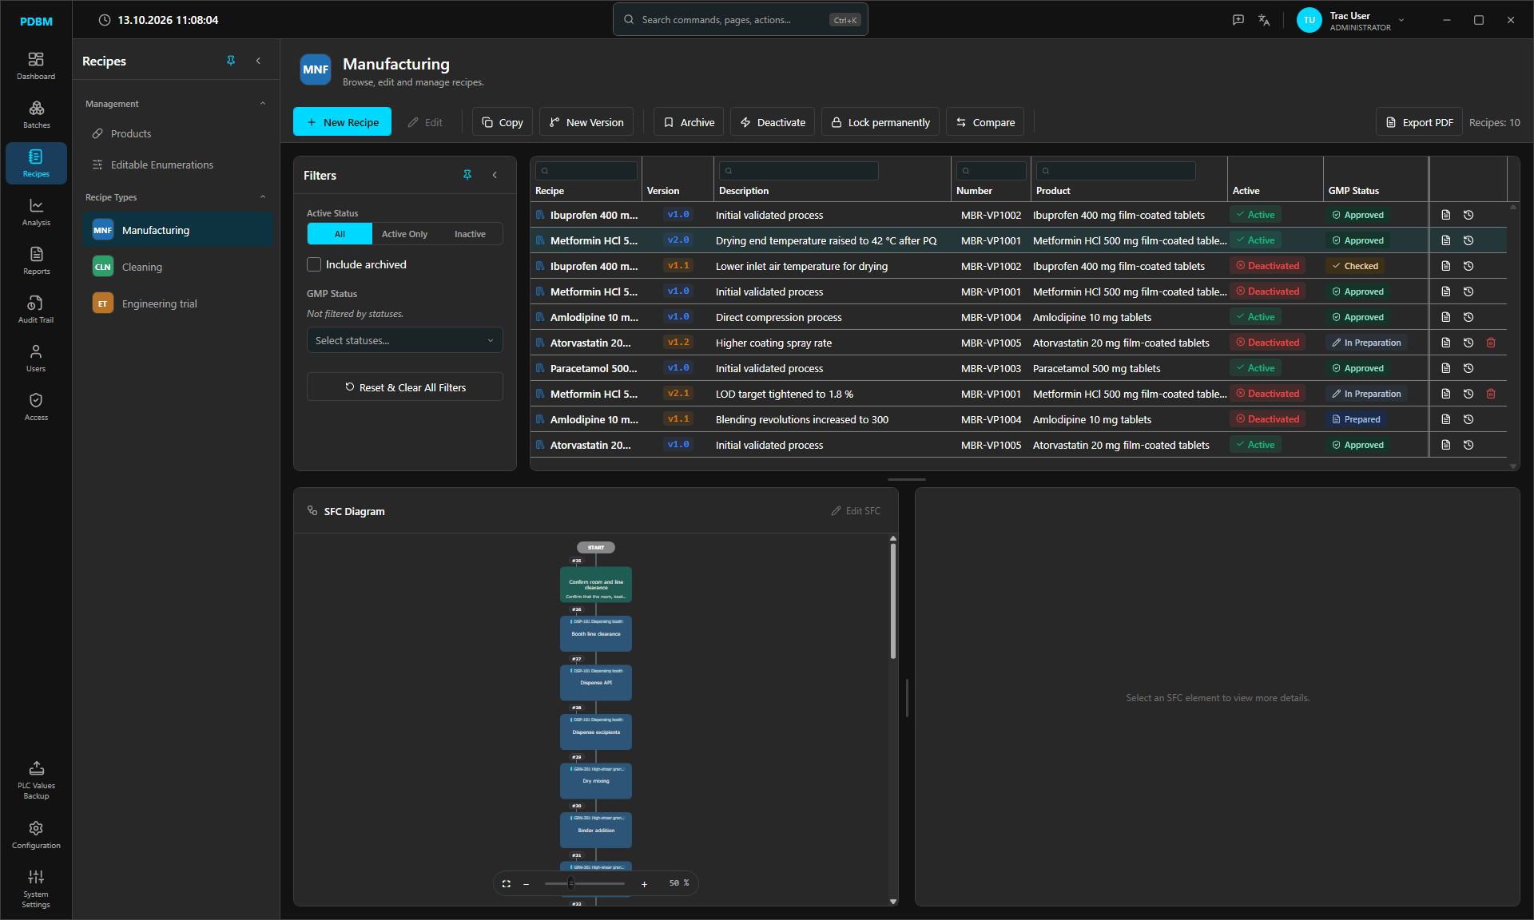Select All active status filter
The width and height of the screenshot is (1534, 920).
(x=340, y=234)
